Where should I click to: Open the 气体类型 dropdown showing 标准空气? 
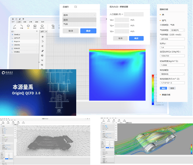click(177, 30)
